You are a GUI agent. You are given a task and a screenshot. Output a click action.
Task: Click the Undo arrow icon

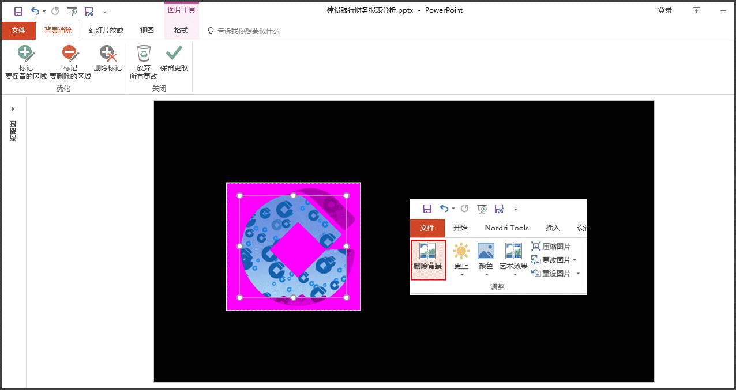tap(35, 11)
